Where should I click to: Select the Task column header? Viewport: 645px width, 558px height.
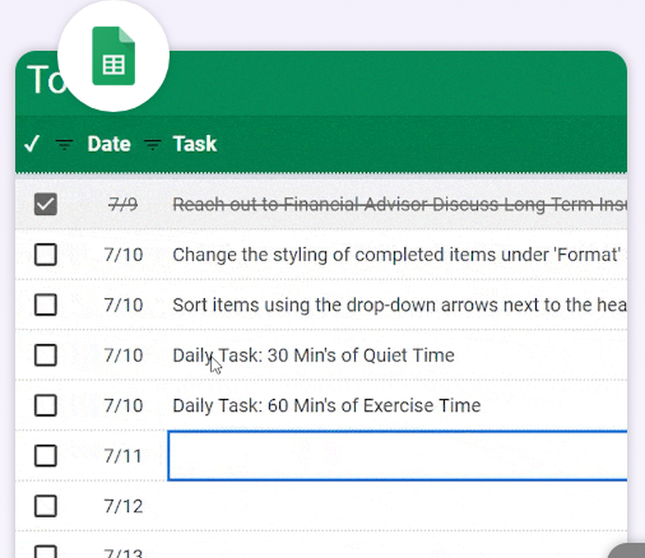(x=194, y=144)
